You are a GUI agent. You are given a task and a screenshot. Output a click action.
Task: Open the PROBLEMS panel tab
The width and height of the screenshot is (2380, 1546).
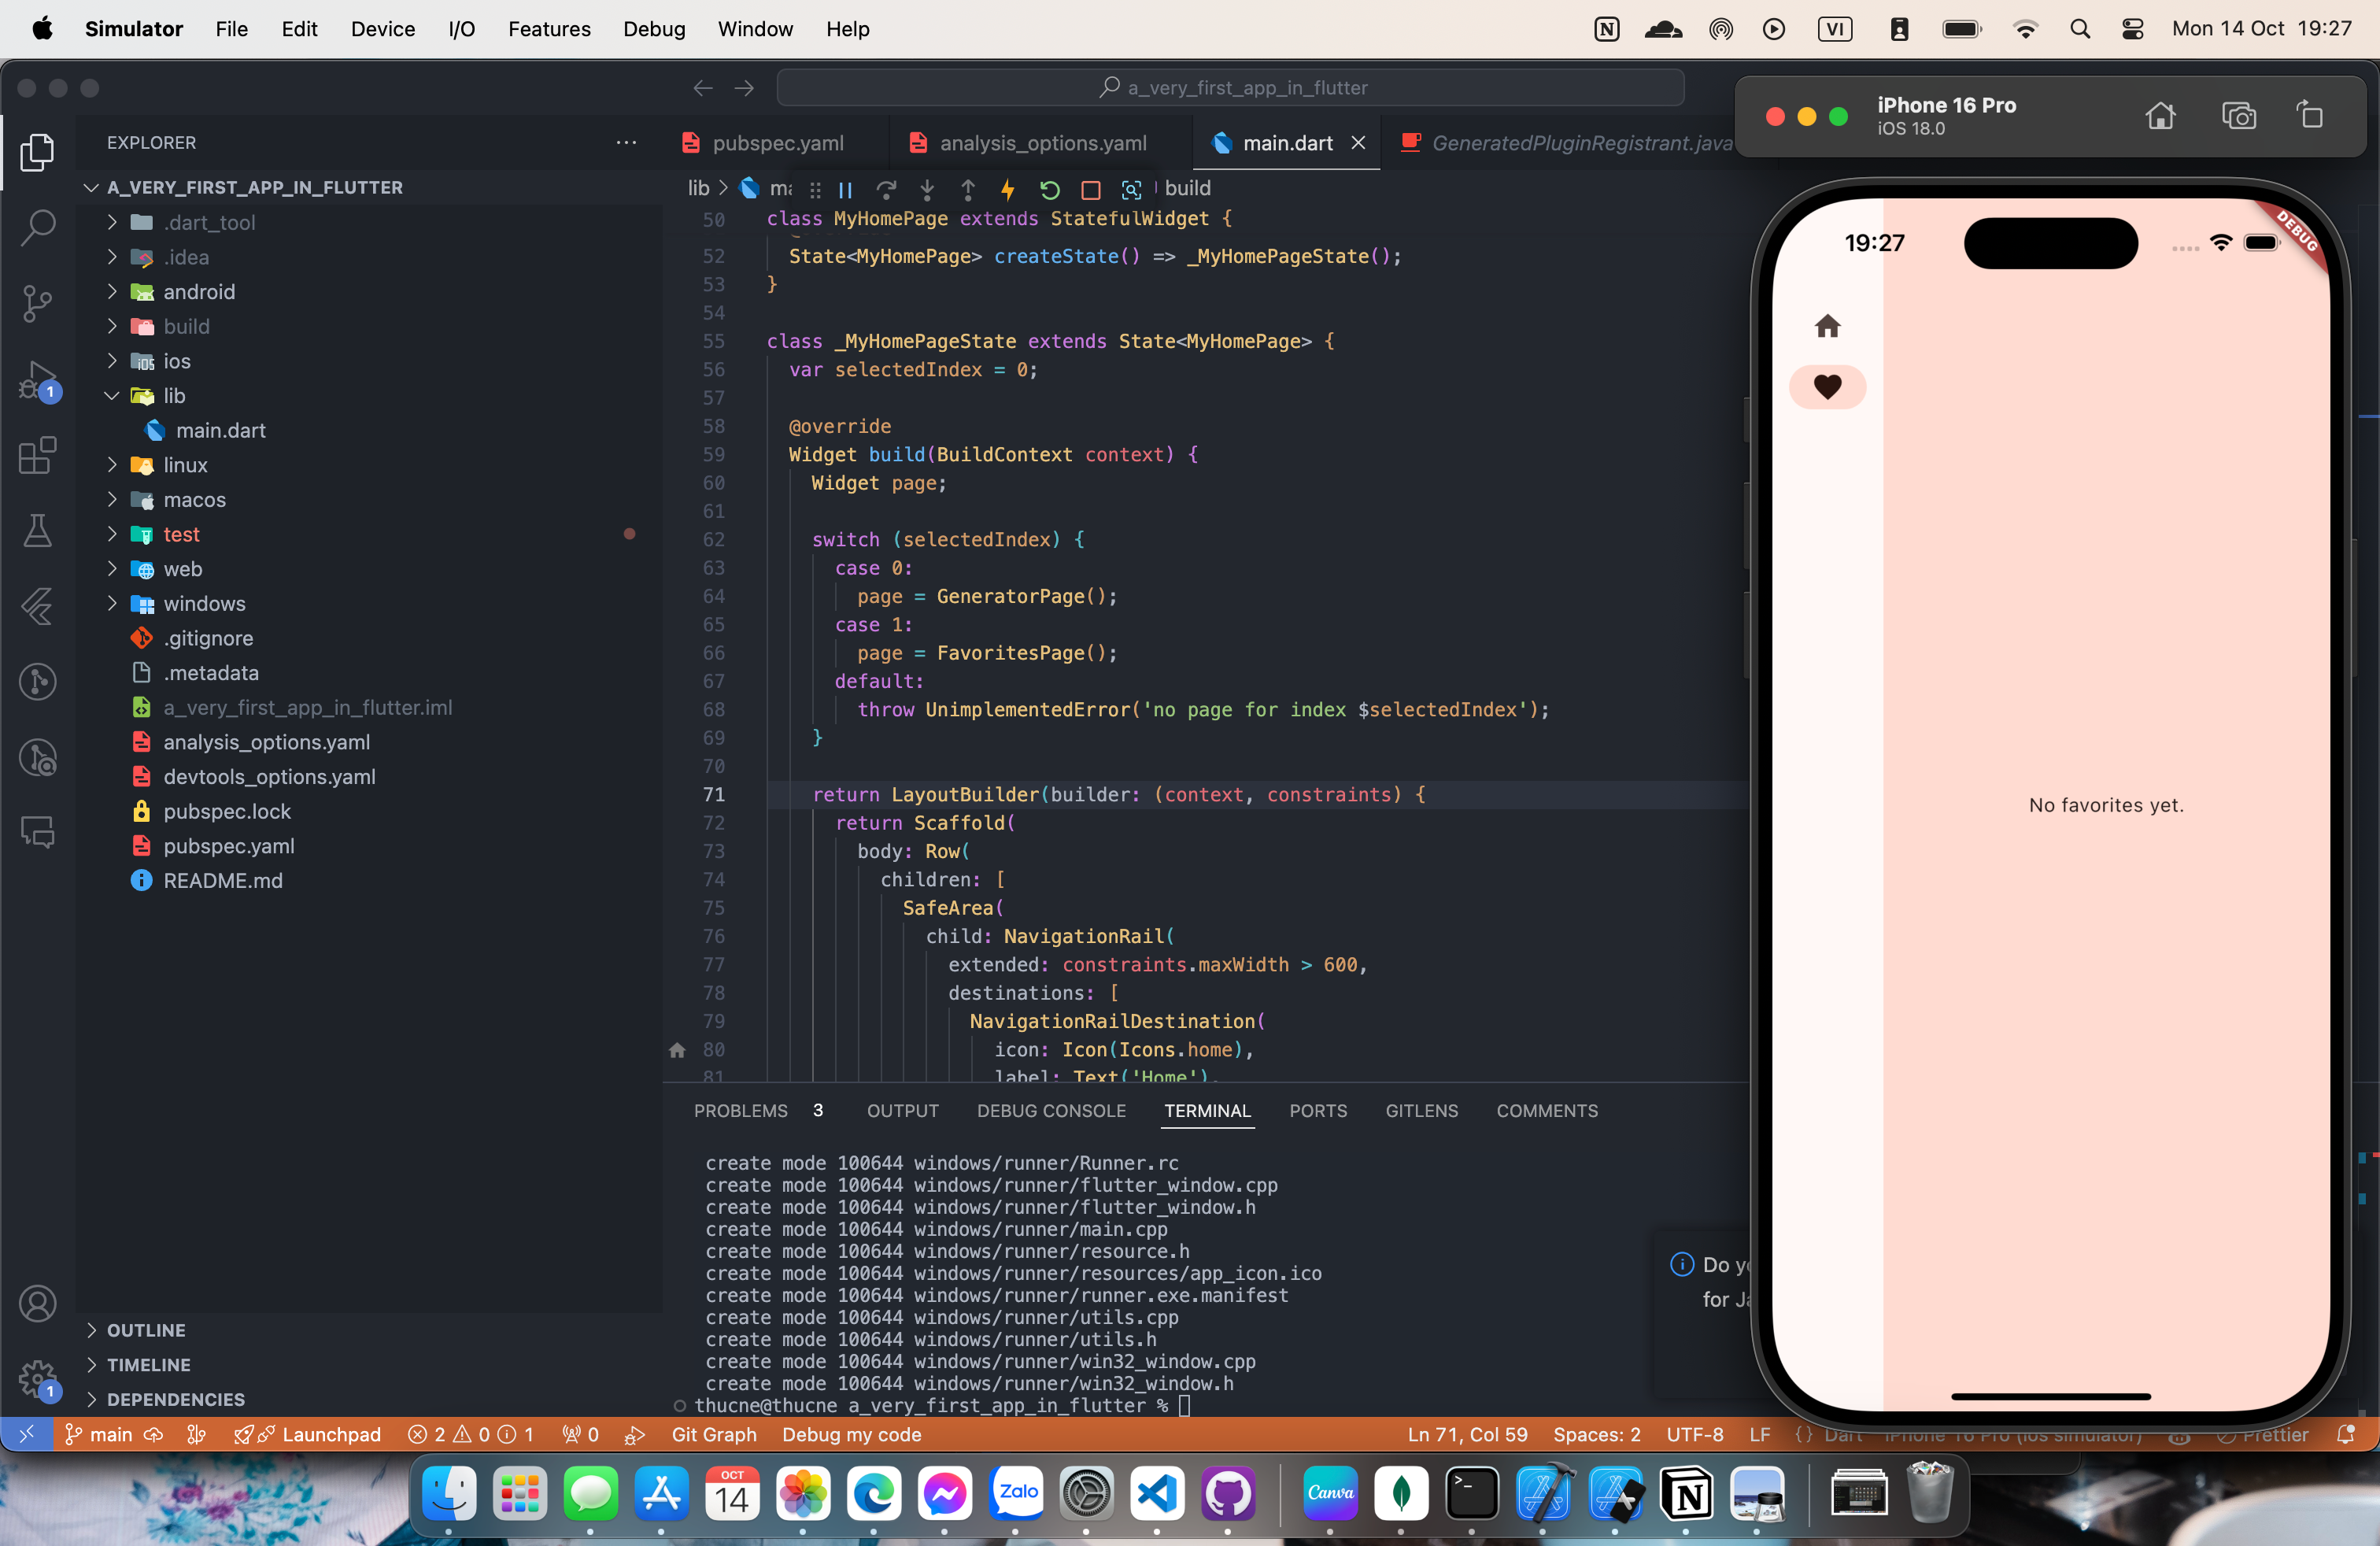pyautogui.click(x=741, y=1111)
